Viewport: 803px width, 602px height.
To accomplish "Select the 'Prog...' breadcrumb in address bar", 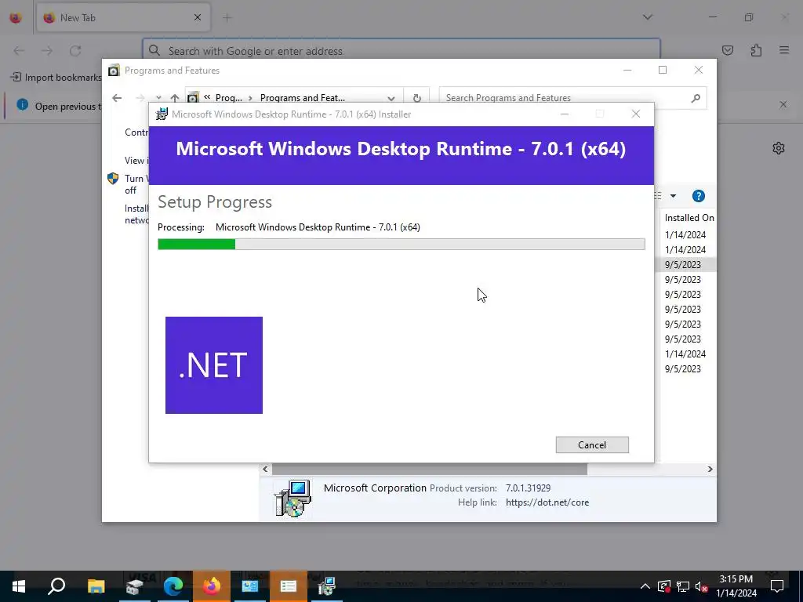I will pos(228,98).
